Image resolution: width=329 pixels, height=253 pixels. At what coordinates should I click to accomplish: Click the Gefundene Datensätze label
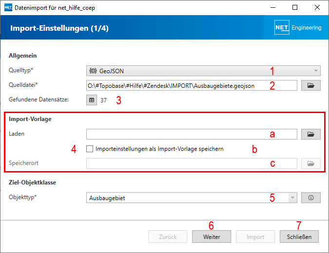coord(39,99)
